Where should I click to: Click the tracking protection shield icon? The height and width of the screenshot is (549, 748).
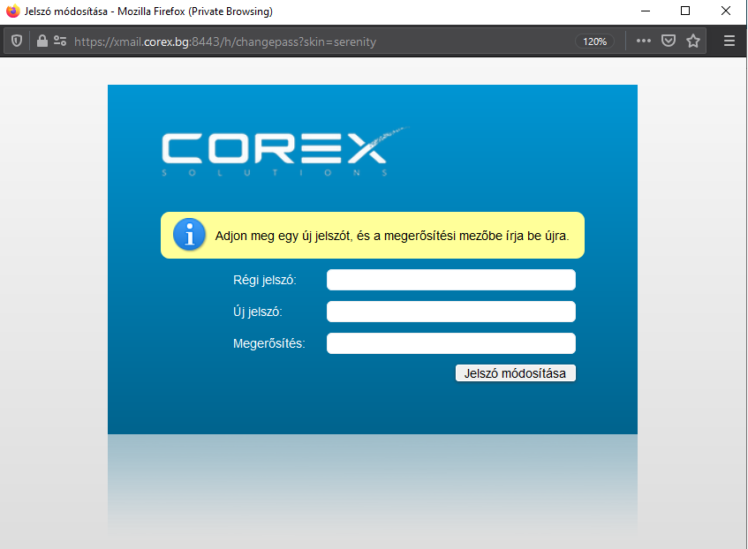(17, 41)
